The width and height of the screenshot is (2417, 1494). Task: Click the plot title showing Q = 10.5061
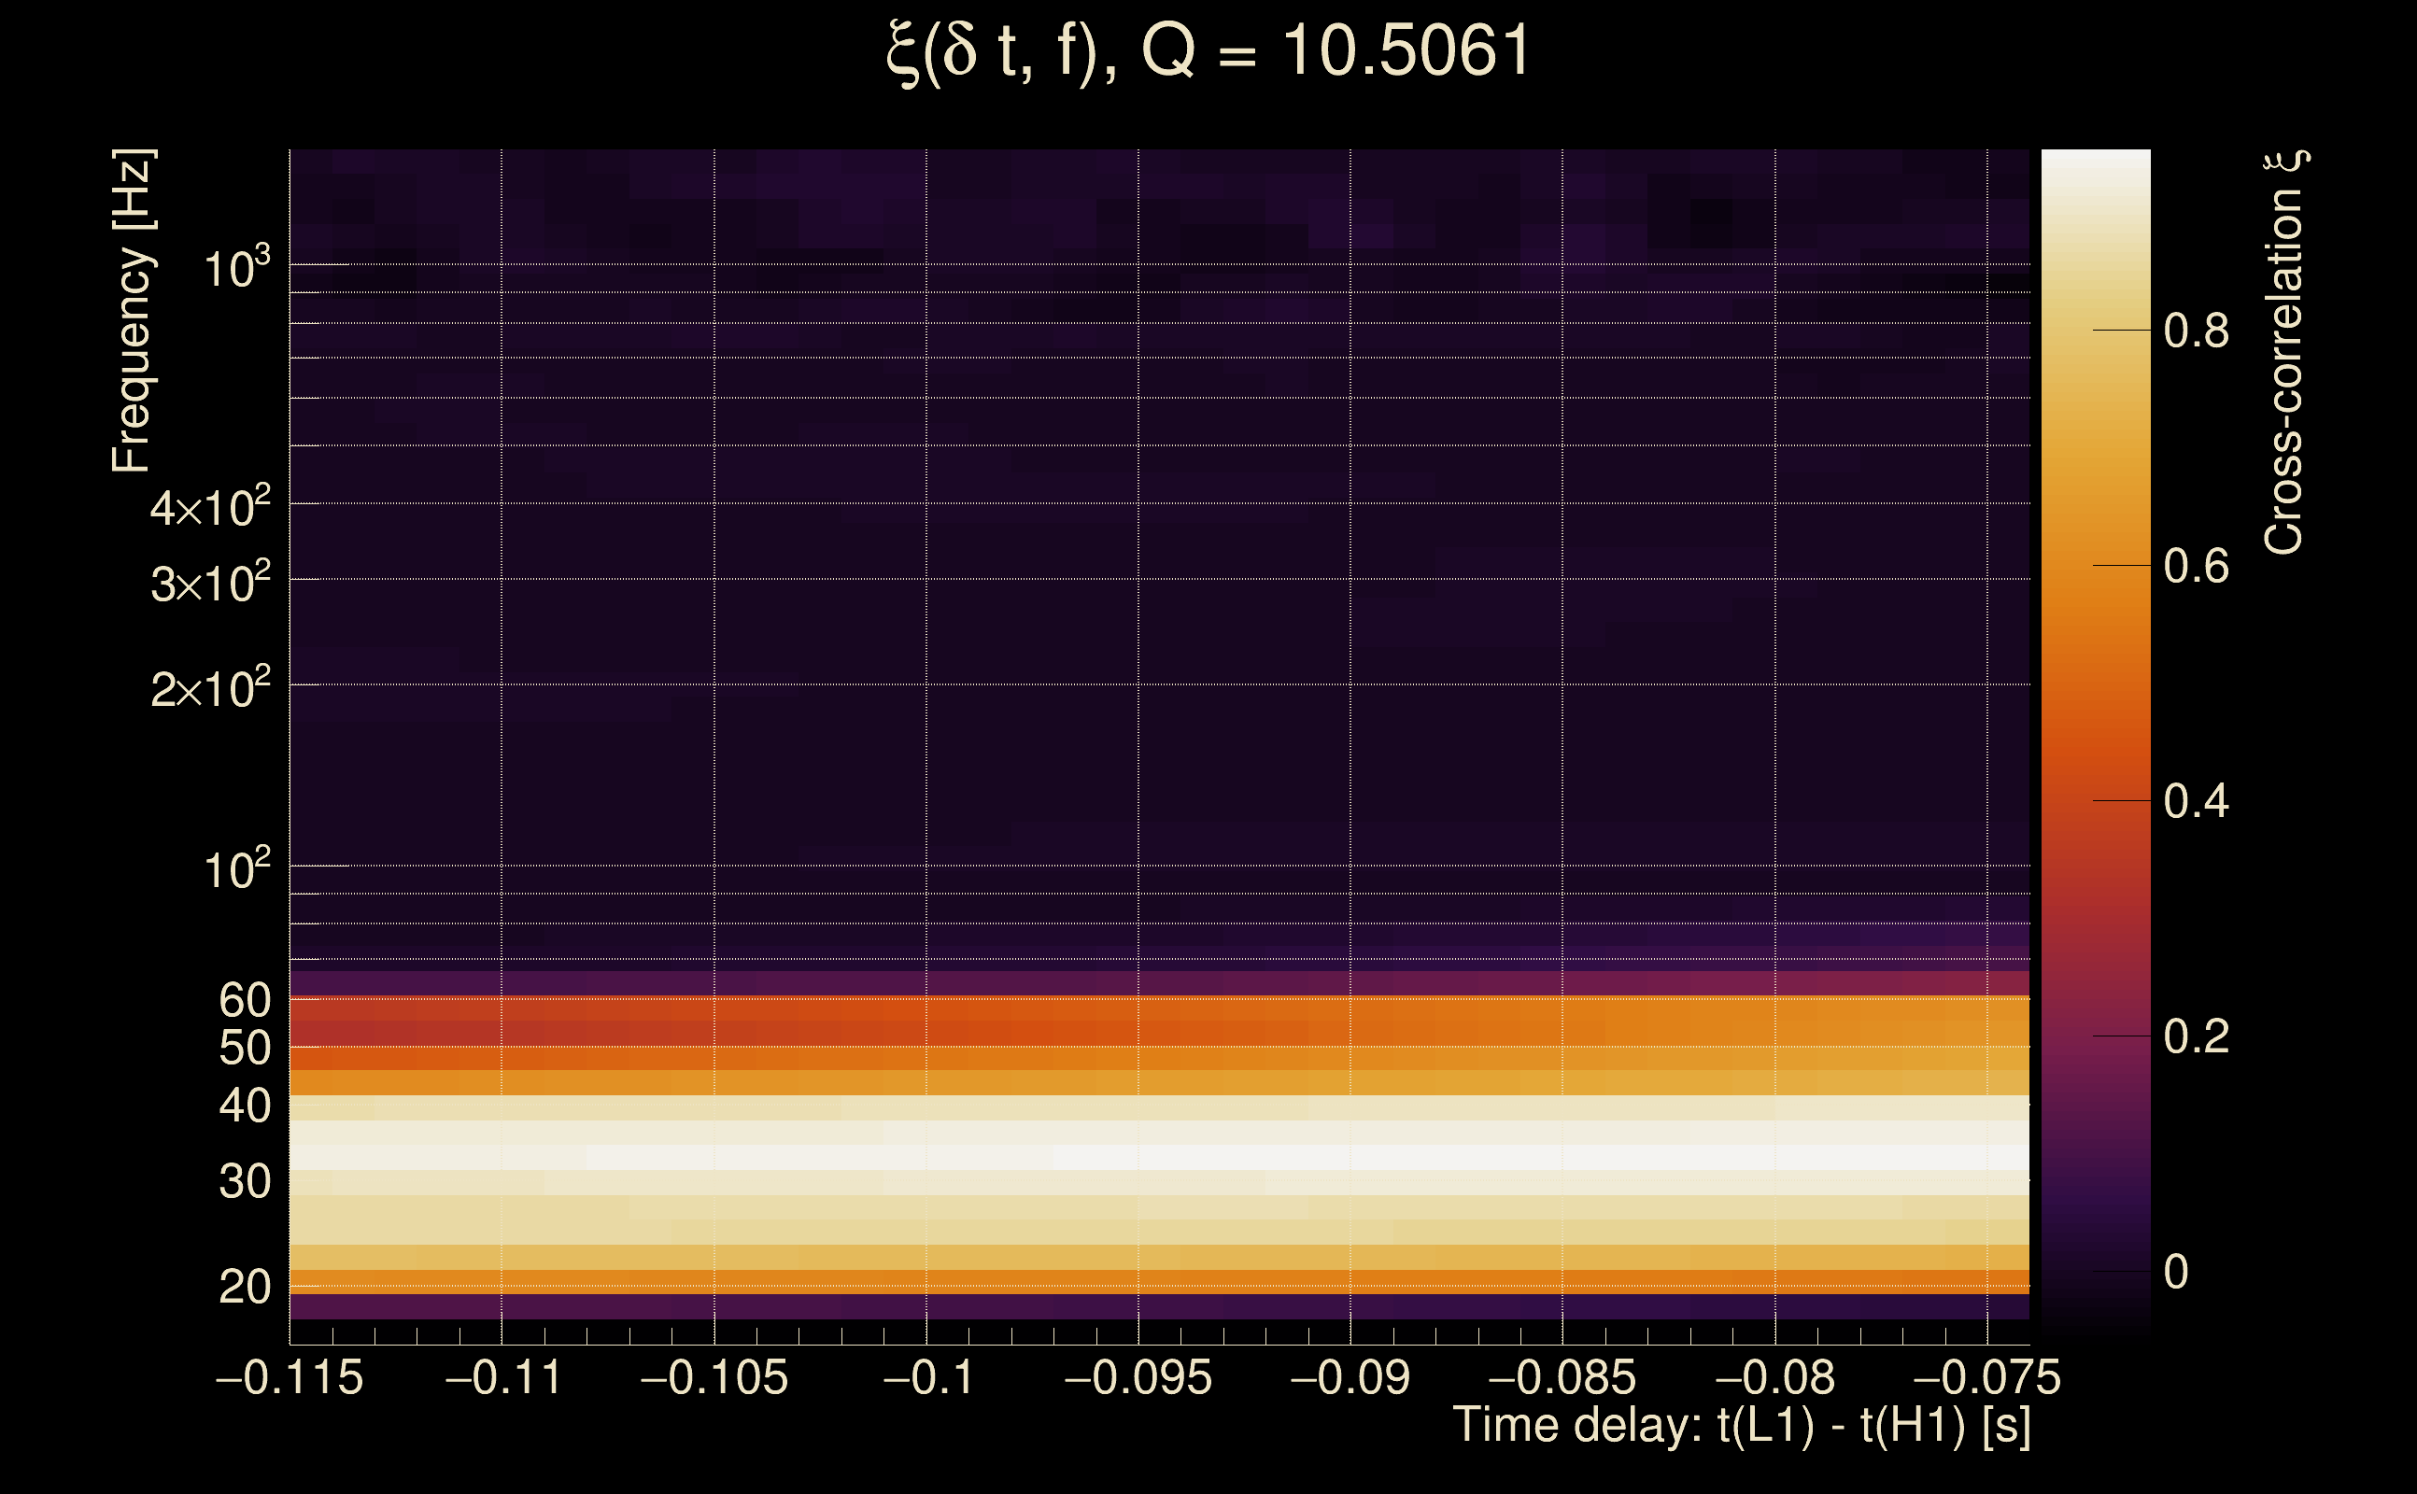point(1208,51)
